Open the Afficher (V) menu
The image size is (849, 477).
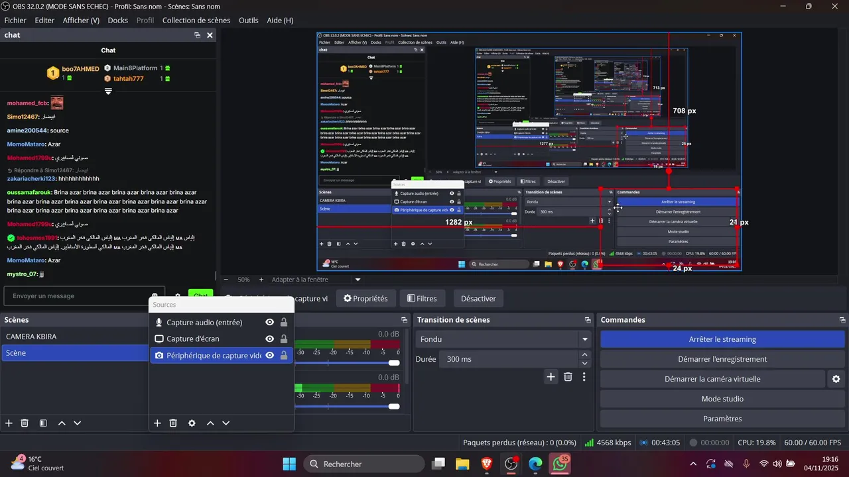pyautogui.click(x=81, y=21)
